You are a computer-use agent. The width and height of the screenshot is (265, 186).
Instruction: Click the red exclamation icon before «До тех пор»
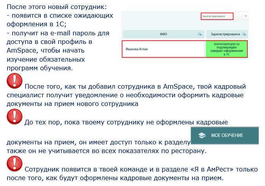(x=15, y=117)
